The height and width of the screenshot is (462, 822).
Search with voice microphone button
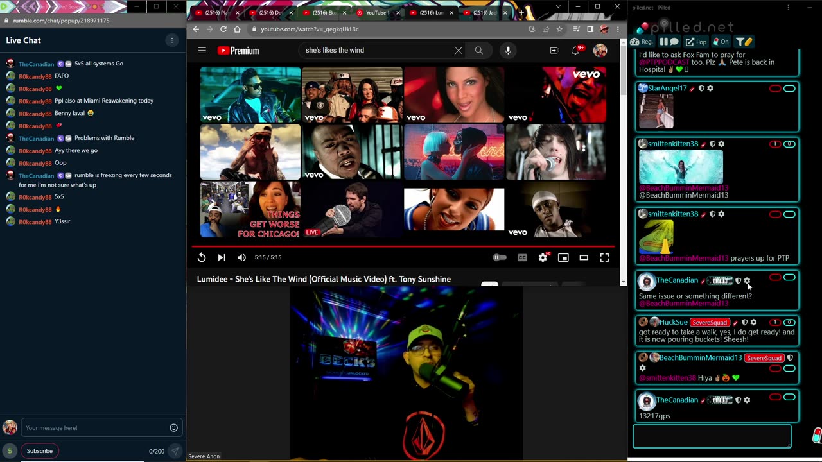(507, 50)
